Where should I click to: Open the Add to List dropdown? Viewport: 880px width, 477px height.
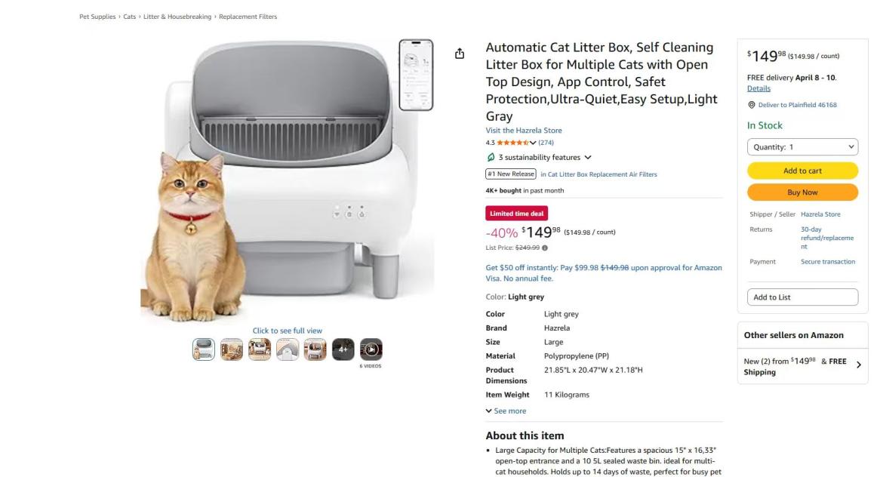(x=802, y=297)
